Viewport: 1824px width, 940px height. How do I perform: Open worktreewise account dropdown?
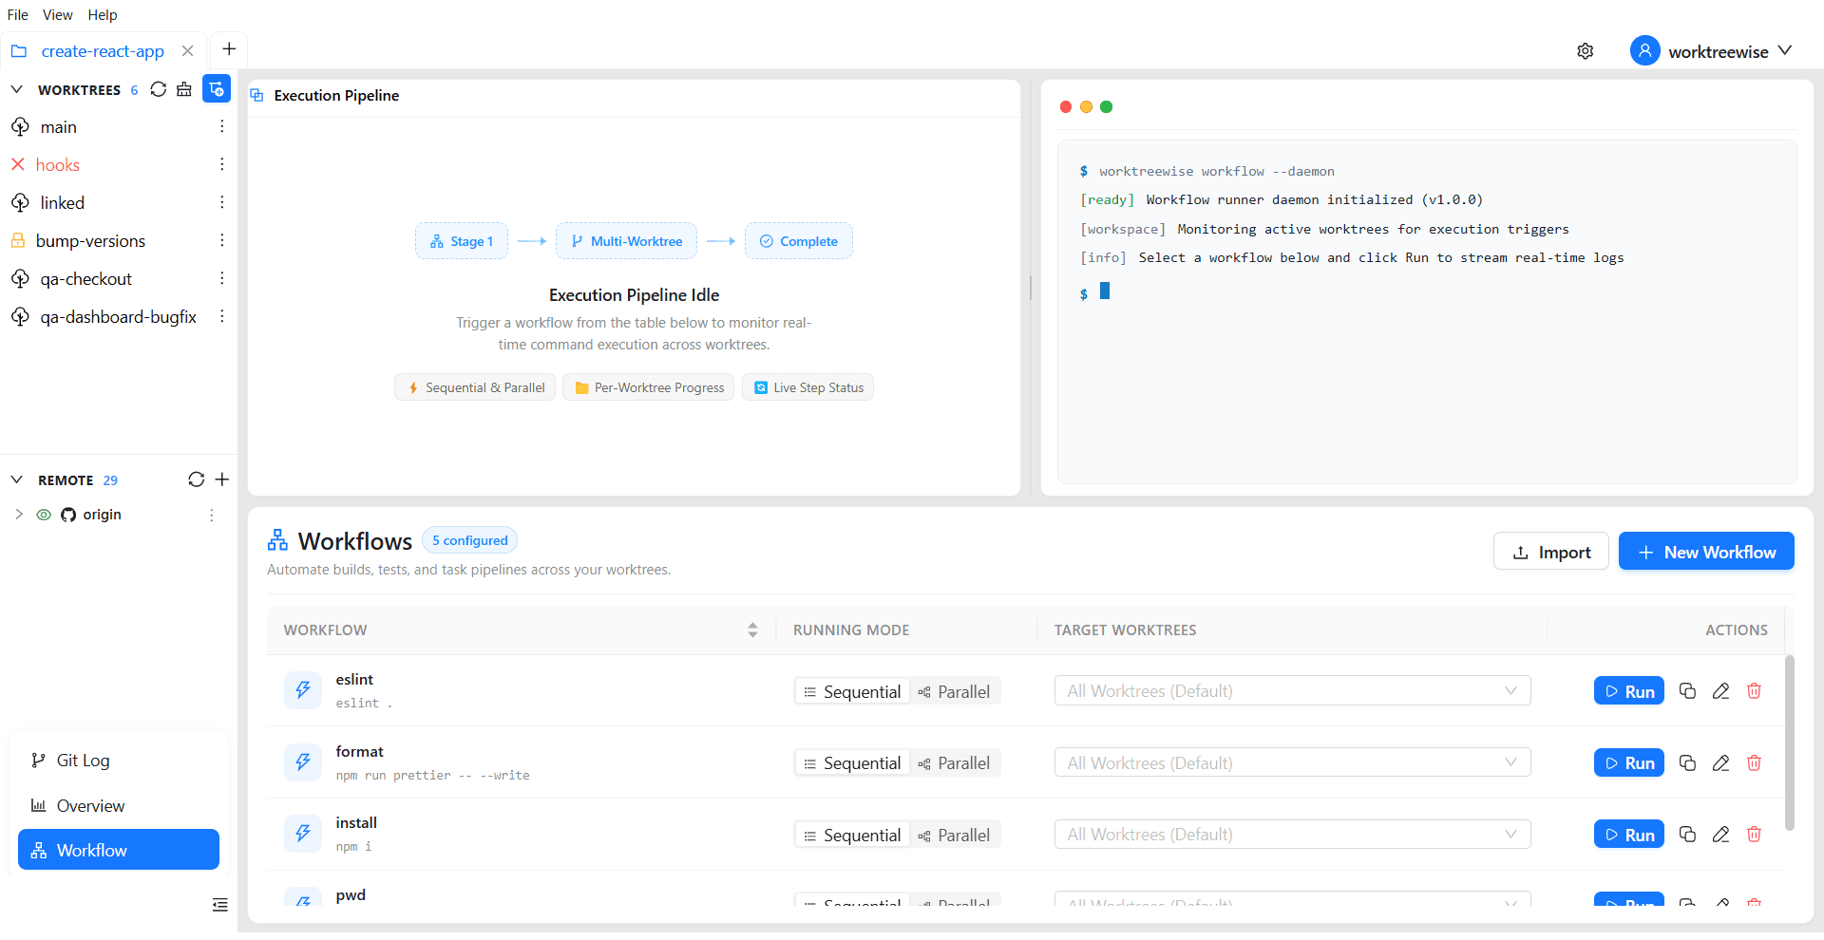click(1711, 51)
